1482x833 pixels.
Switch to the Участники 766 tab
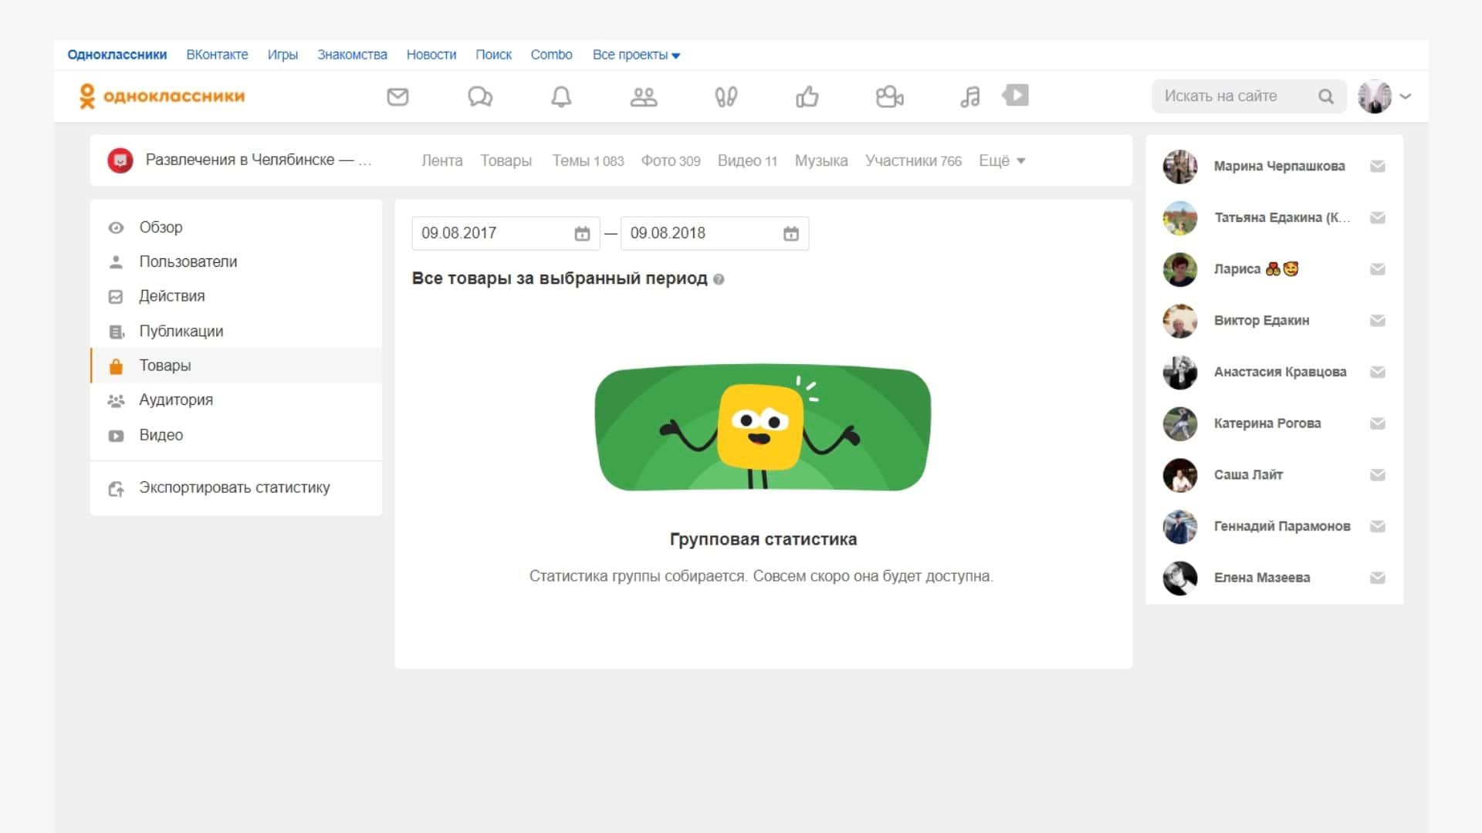[x=912, y=160]
